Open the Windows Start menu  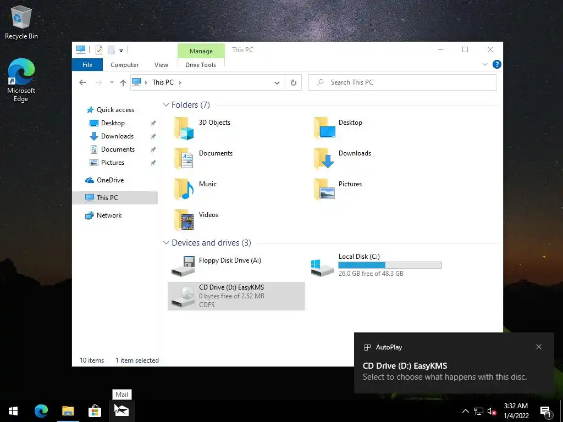click(x=13, y=410)
